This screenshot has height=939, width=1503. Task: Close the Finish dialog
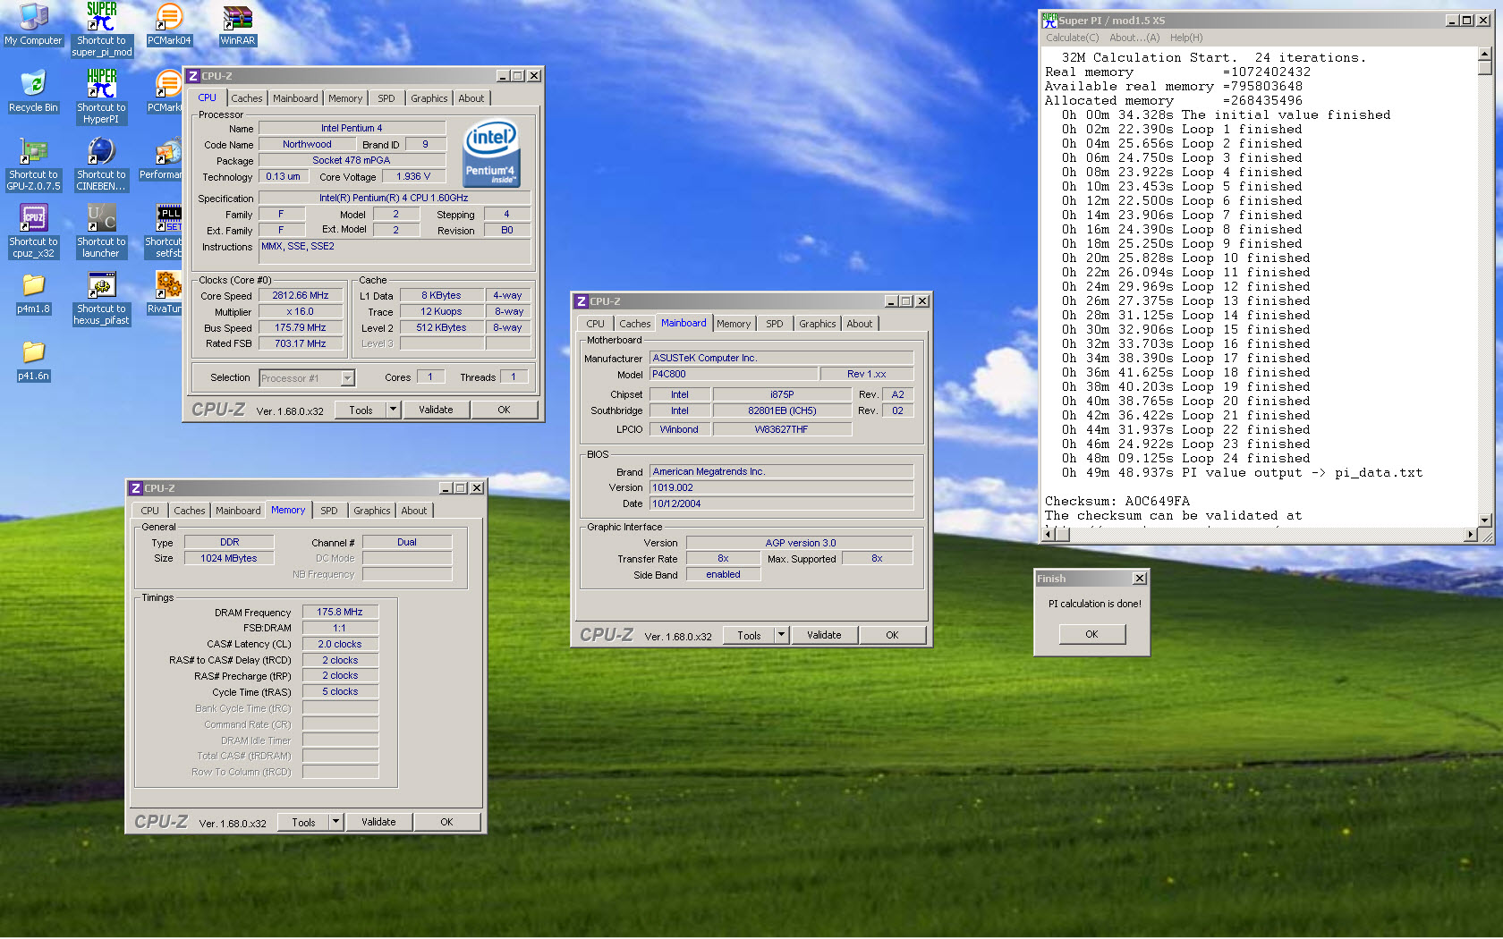click(1139, 579)
